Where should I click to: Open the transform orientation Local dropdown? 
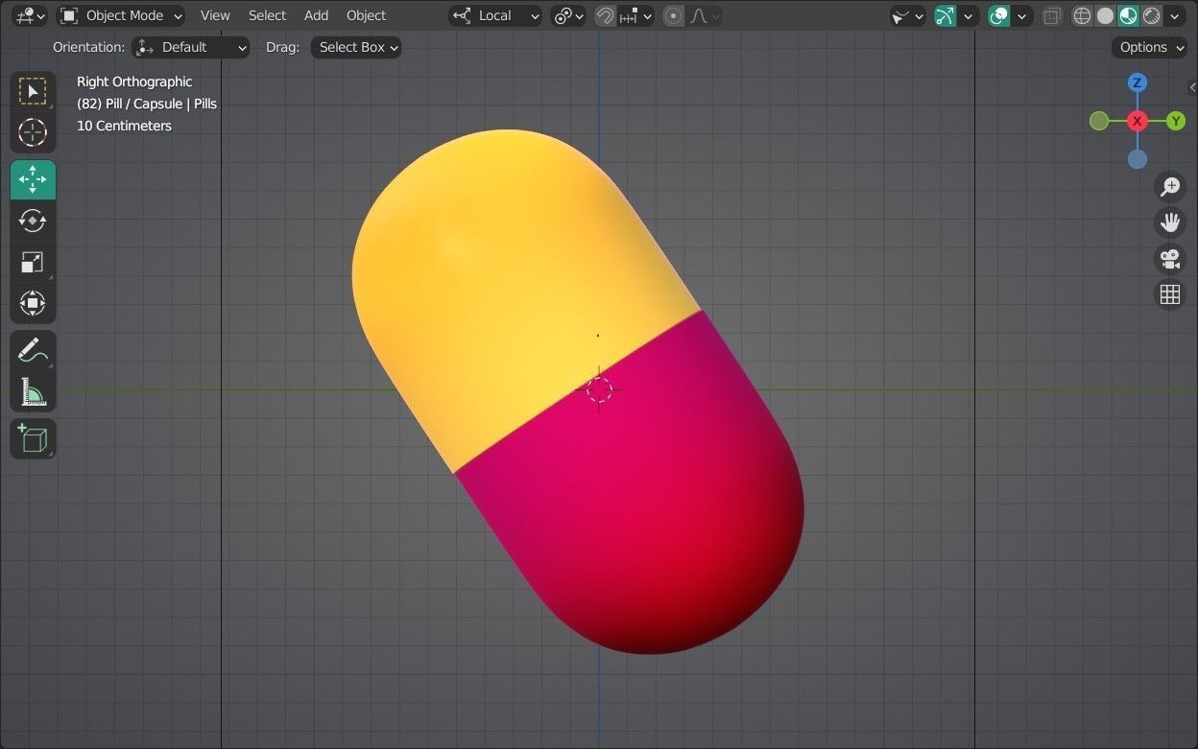(x=495, y=15)
